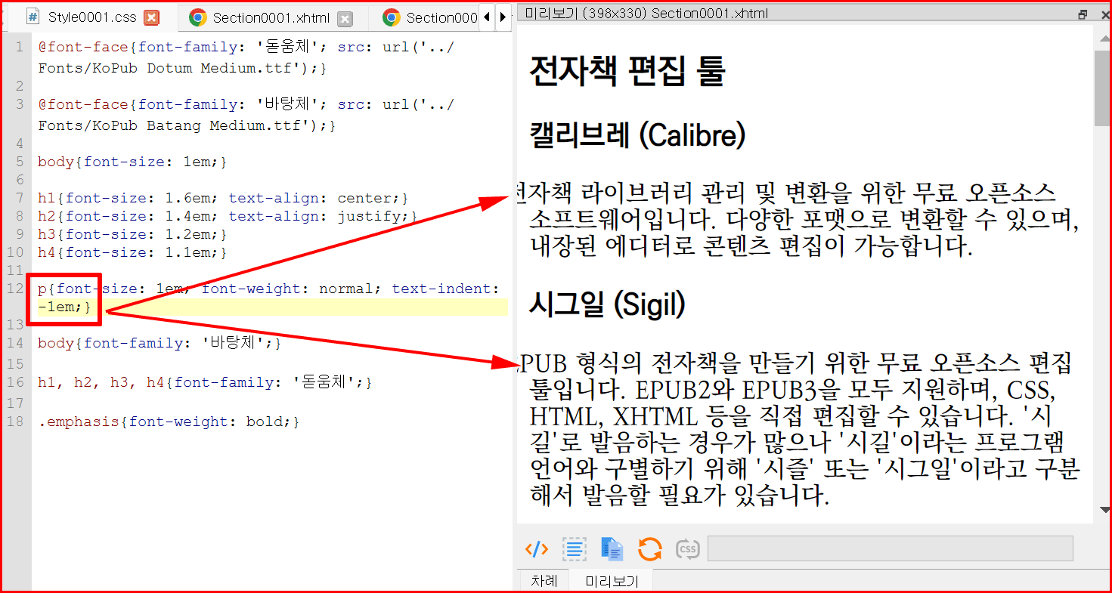Click line number 18 in gutter
Viewport: 1112px width, 593px height.
15,422
